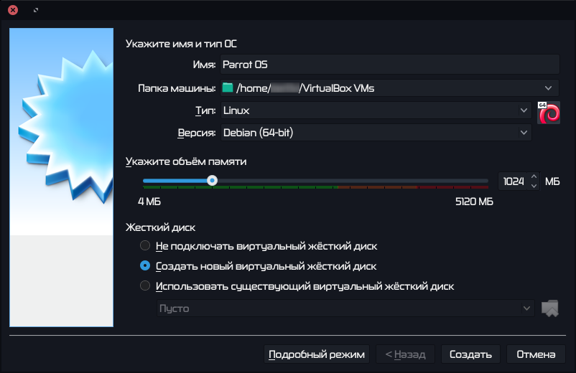Click the Создать button

(x=470, y=354)
